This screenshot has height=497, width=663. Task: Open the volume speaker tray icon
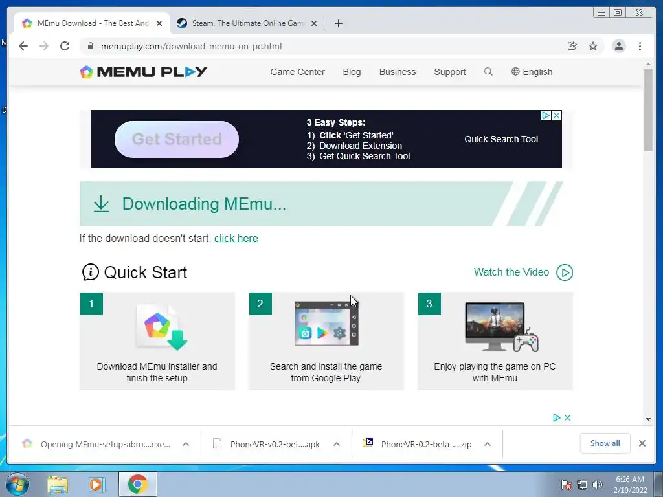(597, 485)
